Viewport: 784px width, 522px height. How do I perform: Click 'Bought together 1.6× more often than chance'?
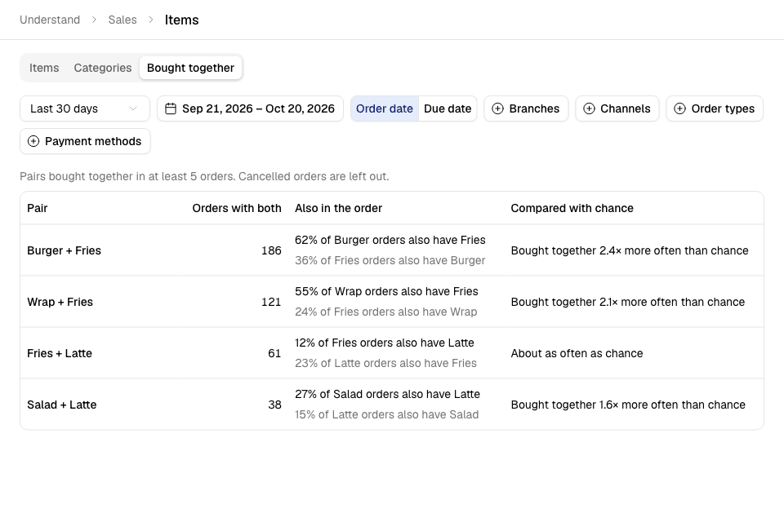click(x=628, y=405)
